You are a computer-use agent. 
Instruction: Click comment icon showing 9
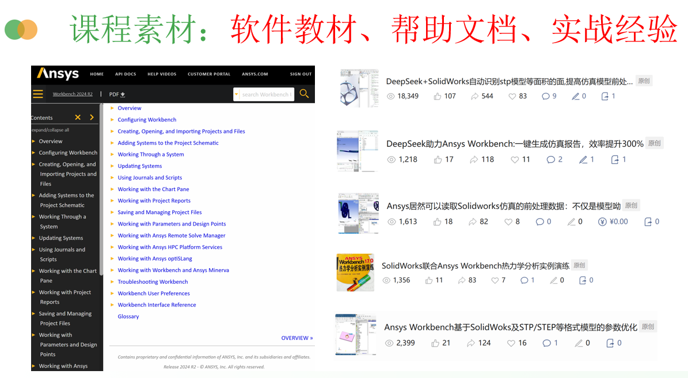click(545, 96)
